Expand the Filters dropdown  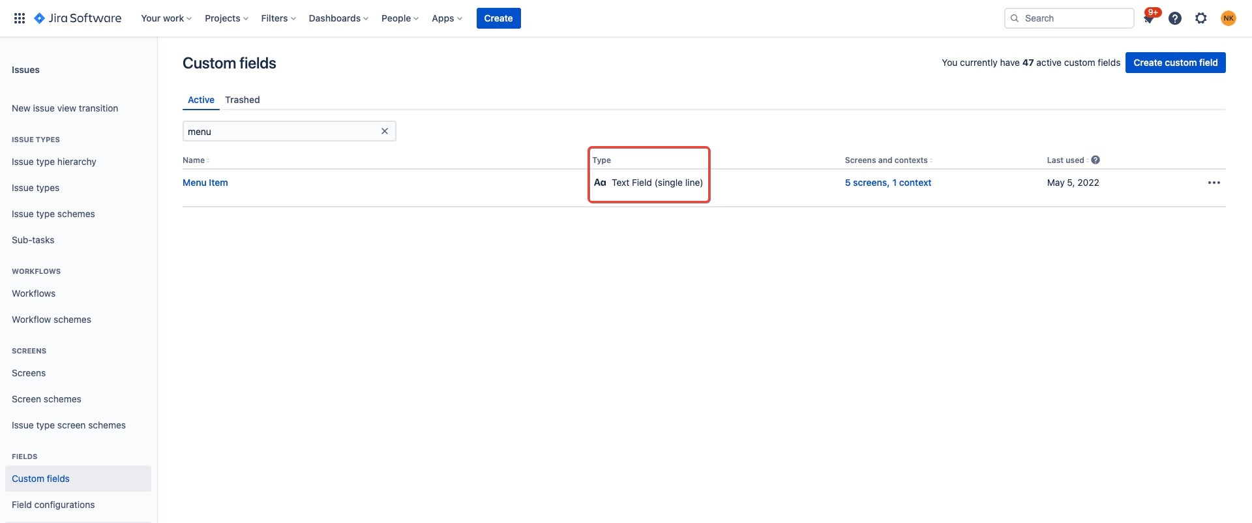pyautogui.click(x=278, y=18)
